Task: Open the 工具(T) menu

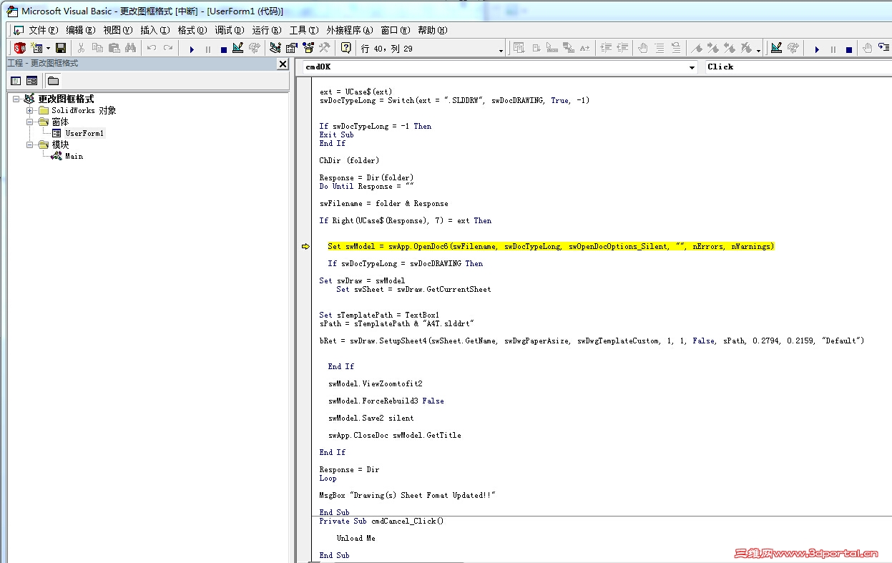Action: [303, 30]
